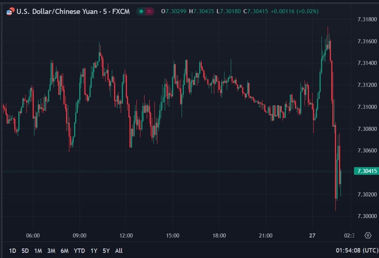Click the pink approximate data icon

click(149, 11)
